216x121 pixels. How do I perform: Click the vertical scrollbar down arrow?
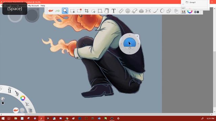(215, 111)
